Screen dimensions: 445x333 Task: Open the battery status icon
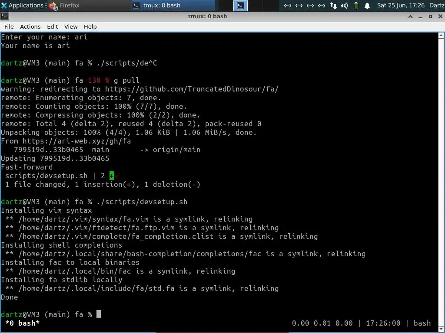pyautogui.click(x=356, y=5)
